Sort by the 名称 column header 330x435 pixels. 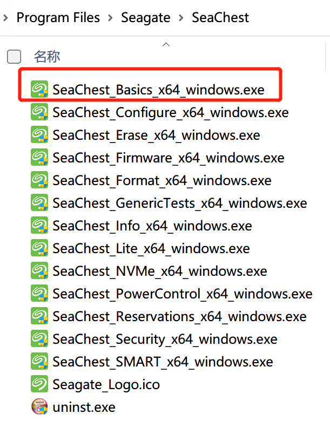(47, 56)
